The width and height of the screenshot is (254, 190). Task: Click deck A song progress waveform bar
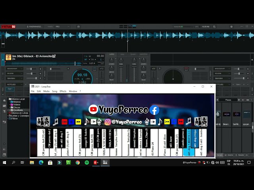pyautogui.click(x=43, y=63)
